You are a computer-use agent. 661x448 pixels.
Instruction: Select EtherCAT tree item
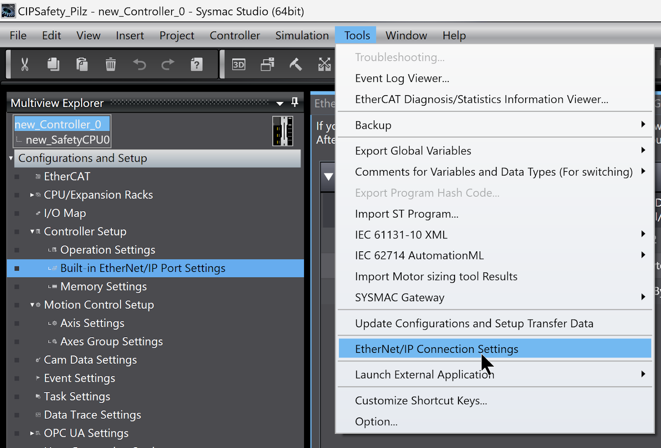(67, 176)
